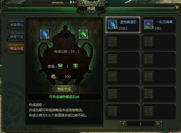Click the page number field
Image resolution: width=181 pixels, height=133 pixels.
click(141, 124)
